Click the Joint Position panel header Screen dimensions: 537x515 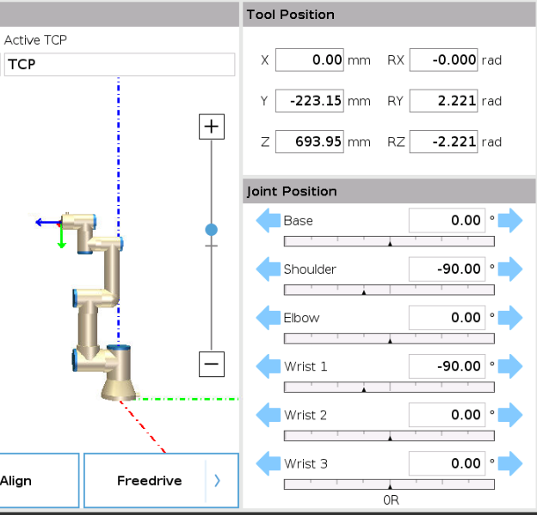click(x=389, y=191)
